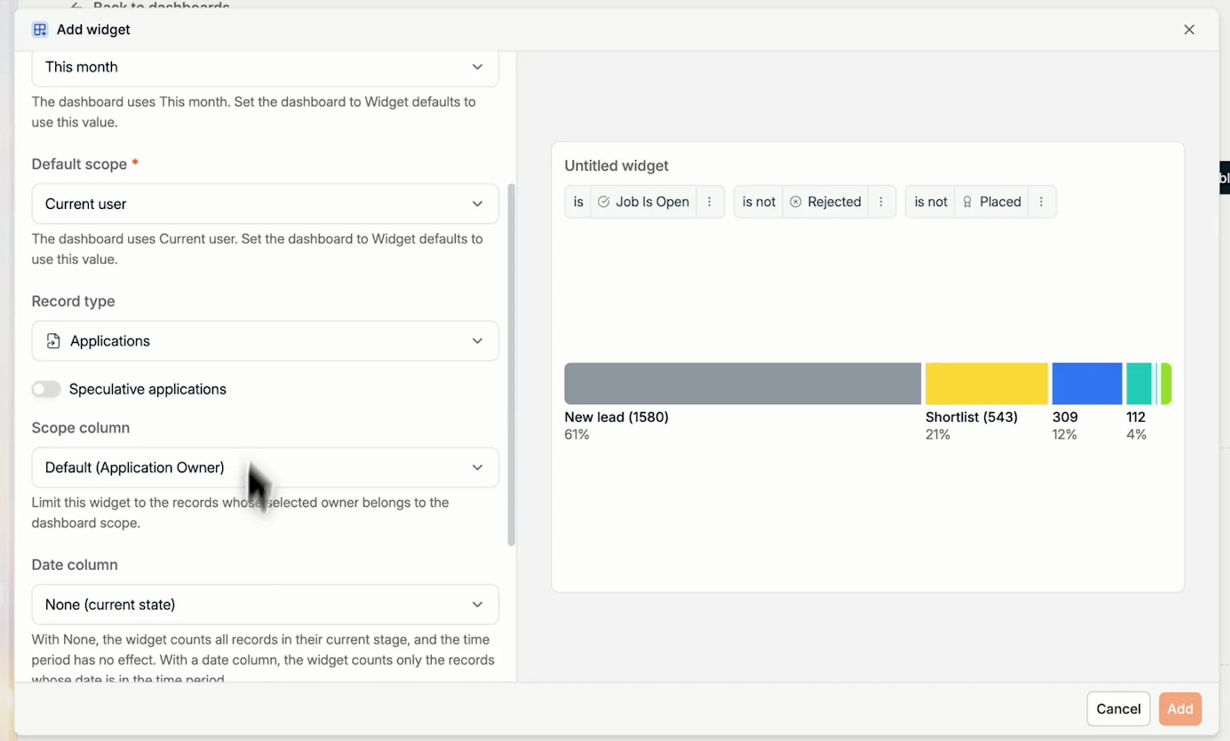Click the Rejected filter chip label

coord(834,202)
